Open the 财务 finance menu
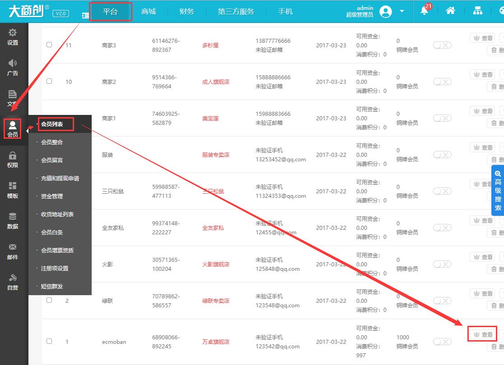The image size is (504, 365). (186, 11)
